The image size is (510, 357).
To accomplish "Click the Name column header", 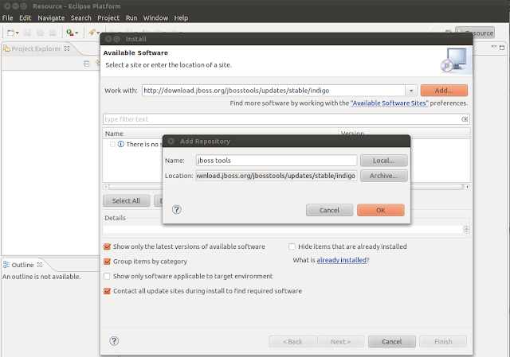I will pos(221,134).
